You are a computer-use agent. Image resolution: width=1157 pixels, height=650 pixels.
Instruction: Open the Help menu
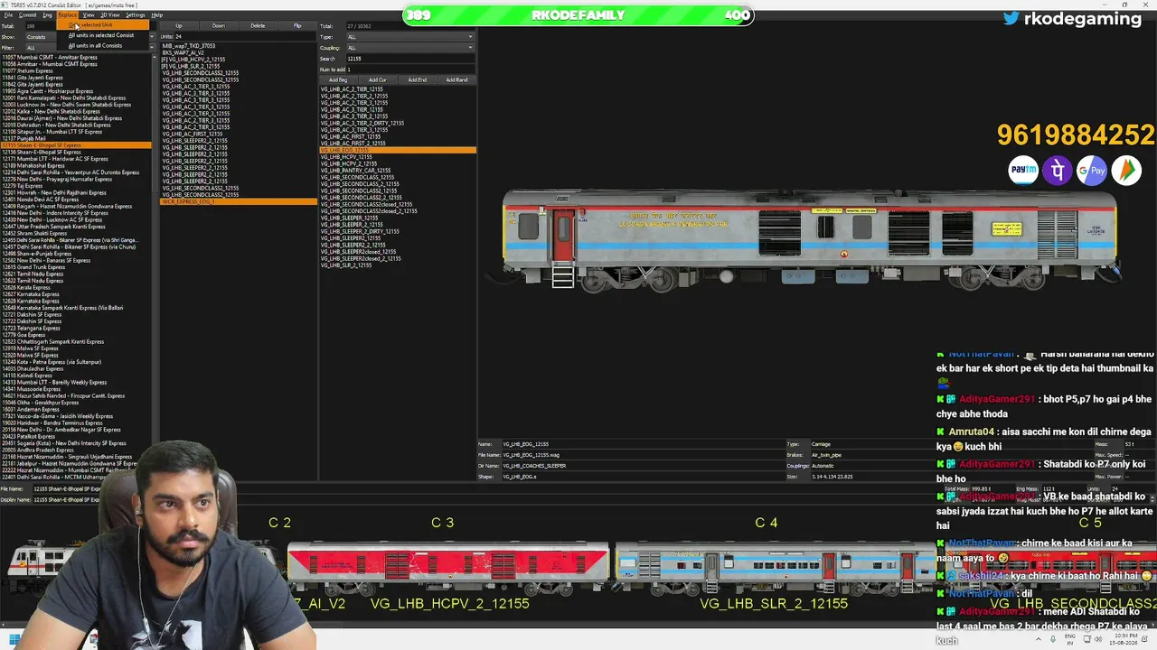click(157, 15)
